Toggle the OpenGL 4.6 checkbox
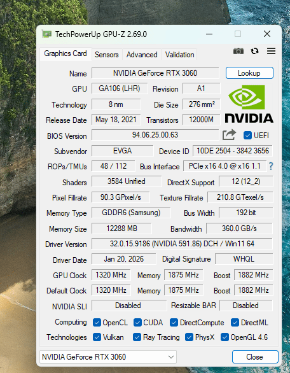This screenshot has height=373, width=290. pyautogui.click(x=224, y=337)
